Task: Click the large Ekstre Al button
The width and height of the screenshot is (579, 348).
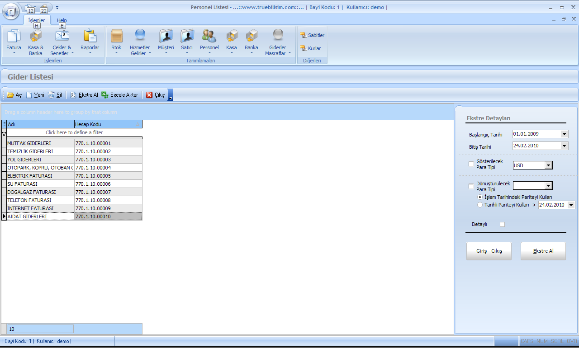Action: coord(543,251)
